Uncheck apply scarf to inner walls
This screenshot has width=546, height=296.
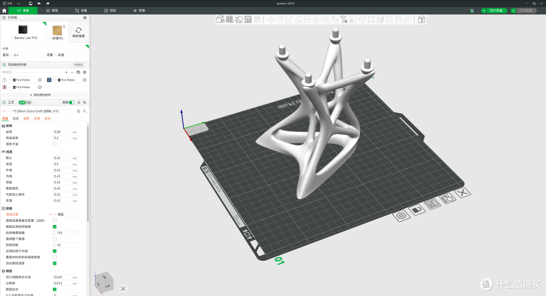pyautogui.click(x=55, y=251)
